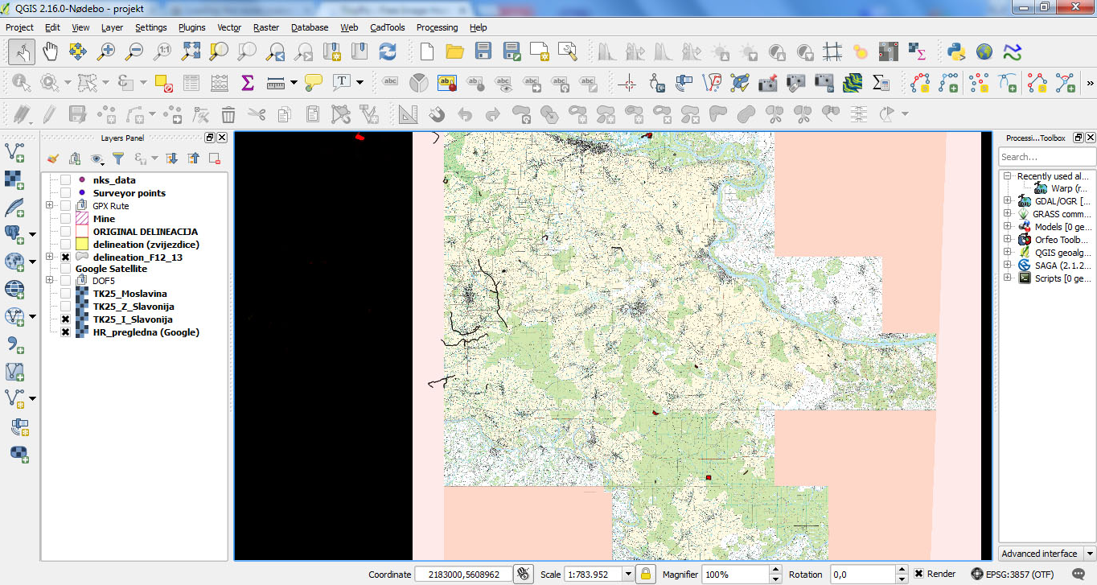Image resolution: width=1097 pixels, height=585 pixels.
Task: Open the Python console icon
Action: [956, 51]
